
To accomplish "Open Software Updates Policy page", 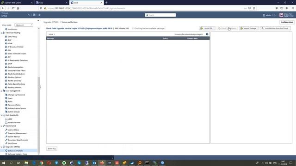I will [x=18, y=154].
